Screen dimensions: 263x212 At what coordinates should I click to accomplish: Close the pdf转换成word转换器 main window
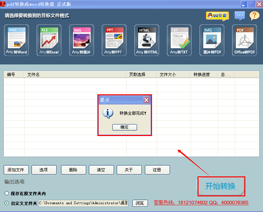click(259, 4)
